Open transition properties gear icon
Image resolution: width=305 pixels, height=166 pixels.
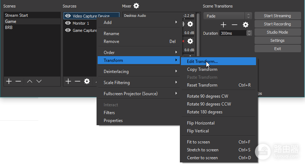click(x=246, y=25)
